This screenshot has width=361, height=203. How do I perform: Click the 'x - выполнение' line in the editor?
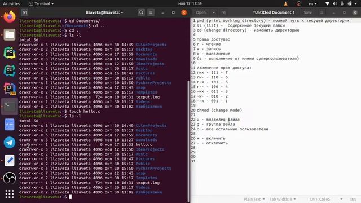[213, 54]
